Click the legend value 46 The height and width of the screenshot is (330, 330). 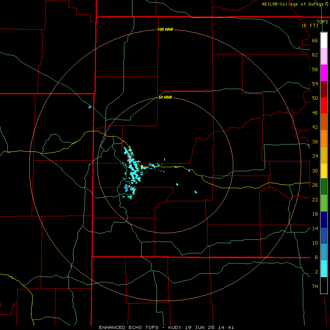[315, 113]
